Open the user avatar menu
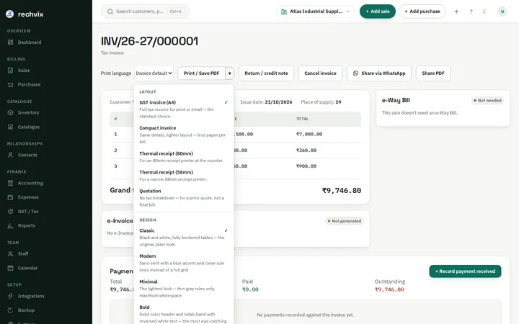The height and width of the screenshot is (324, 519). click(x=502, y=12)
